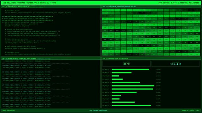This screenshot has width=202, height=113.
Task: Click the '# Reshape for multi-head computation' comment
Action: 19,30
